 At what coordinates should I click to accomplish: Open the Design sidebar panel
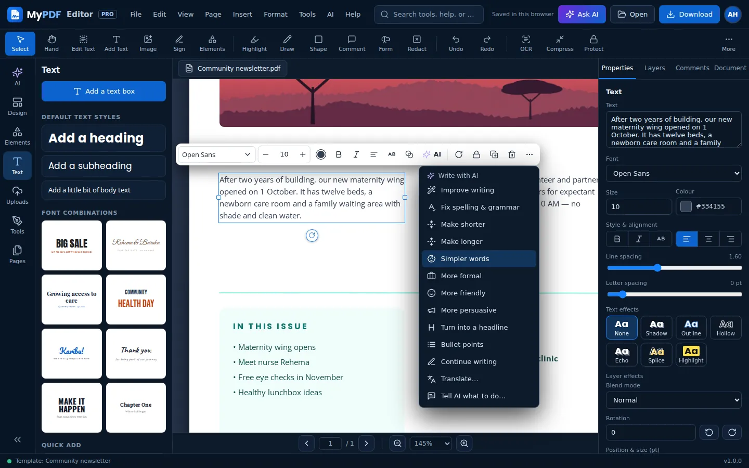[17, 107]
